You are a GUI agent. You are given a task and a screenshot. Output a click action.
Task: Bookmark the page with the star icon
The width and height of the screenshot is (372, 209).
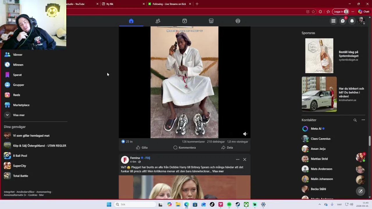[x=313, y=12]
